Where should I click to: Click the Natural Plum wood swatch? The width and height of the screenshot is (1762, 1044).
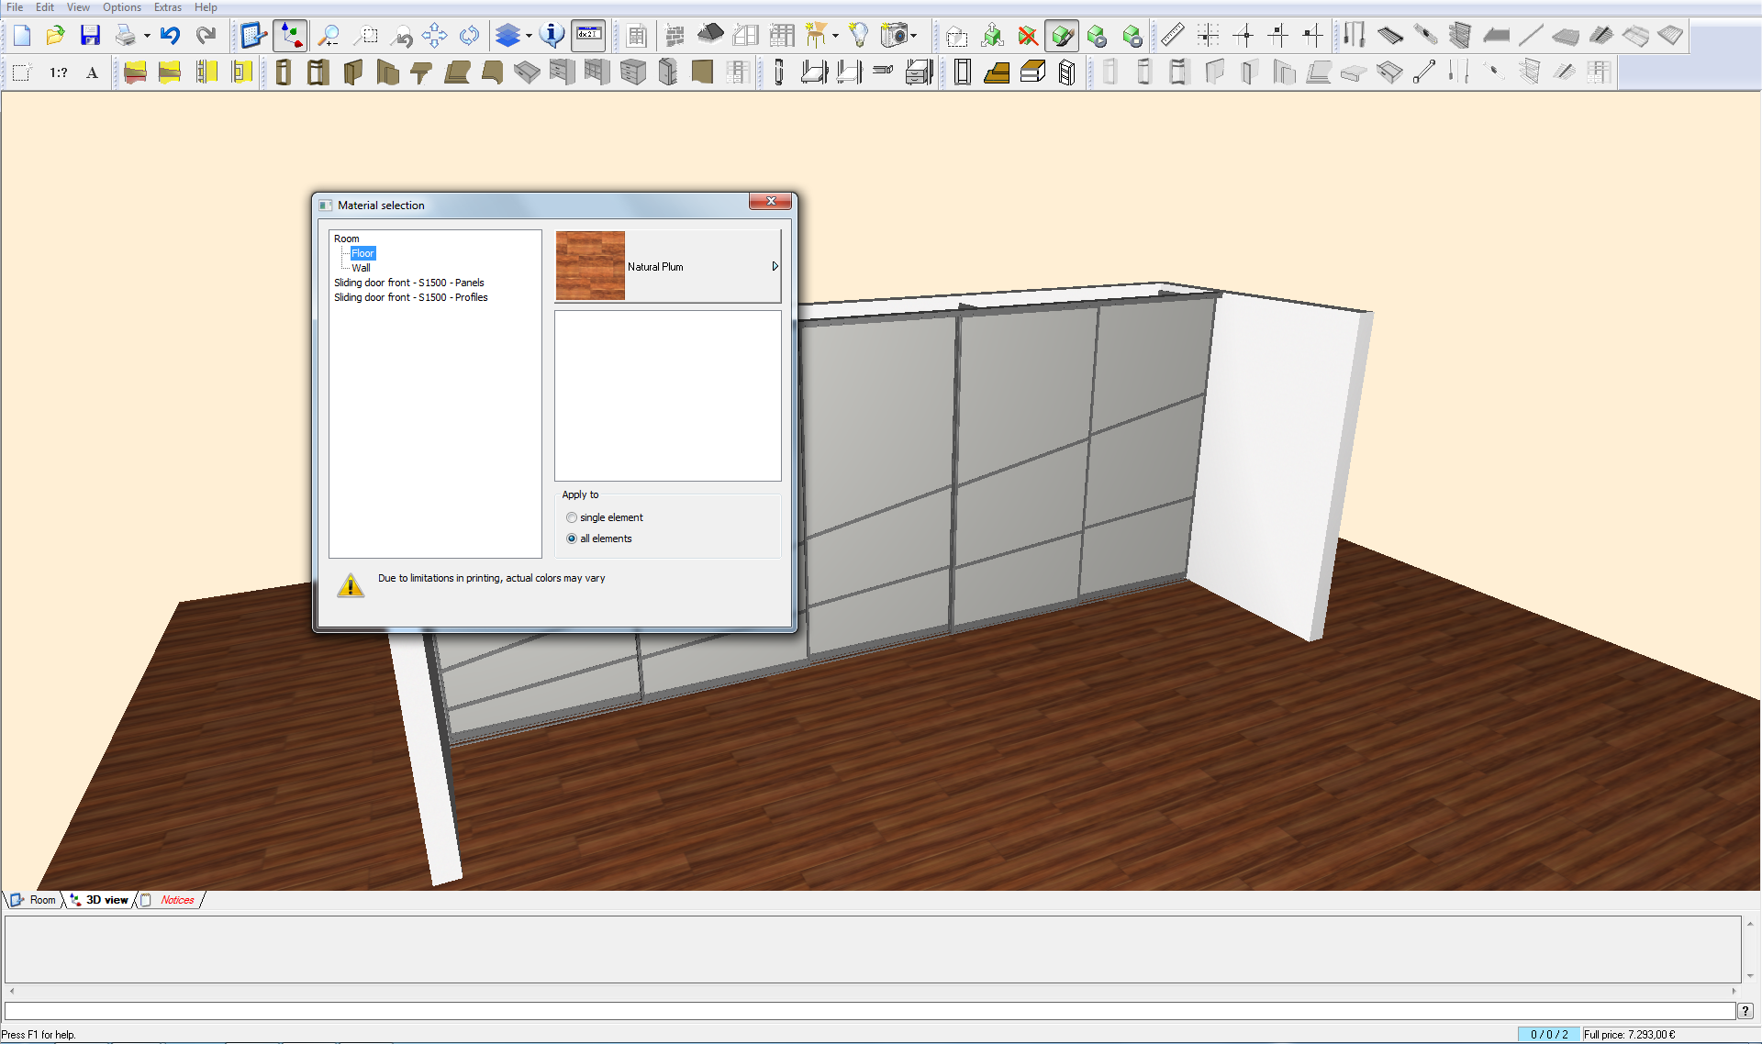(590, 266)
